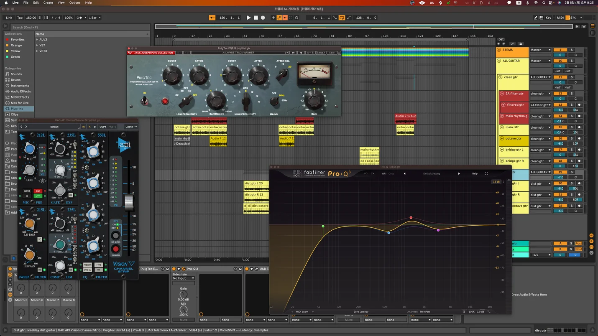Click the PuigTec Save button
Image resolution: width=598 pixels, height=336 pixels.
(332, 53)
